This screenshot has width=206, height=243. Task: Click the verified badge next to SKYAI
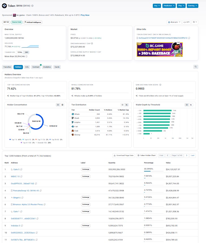click(x=33, y=6)
